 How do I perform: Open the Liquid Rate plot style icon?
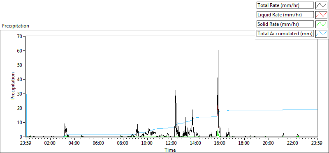321,15
